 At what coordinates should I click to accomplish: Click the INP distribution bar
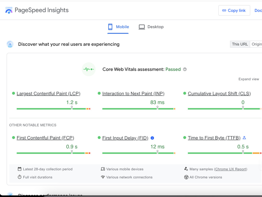tap(139, 109)
